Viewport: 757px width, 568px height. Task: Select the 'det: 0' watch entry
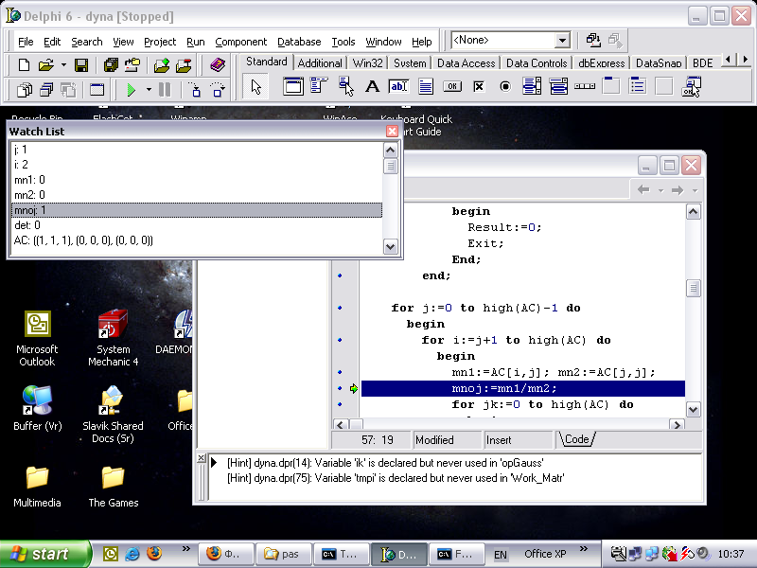pos(26,225)
